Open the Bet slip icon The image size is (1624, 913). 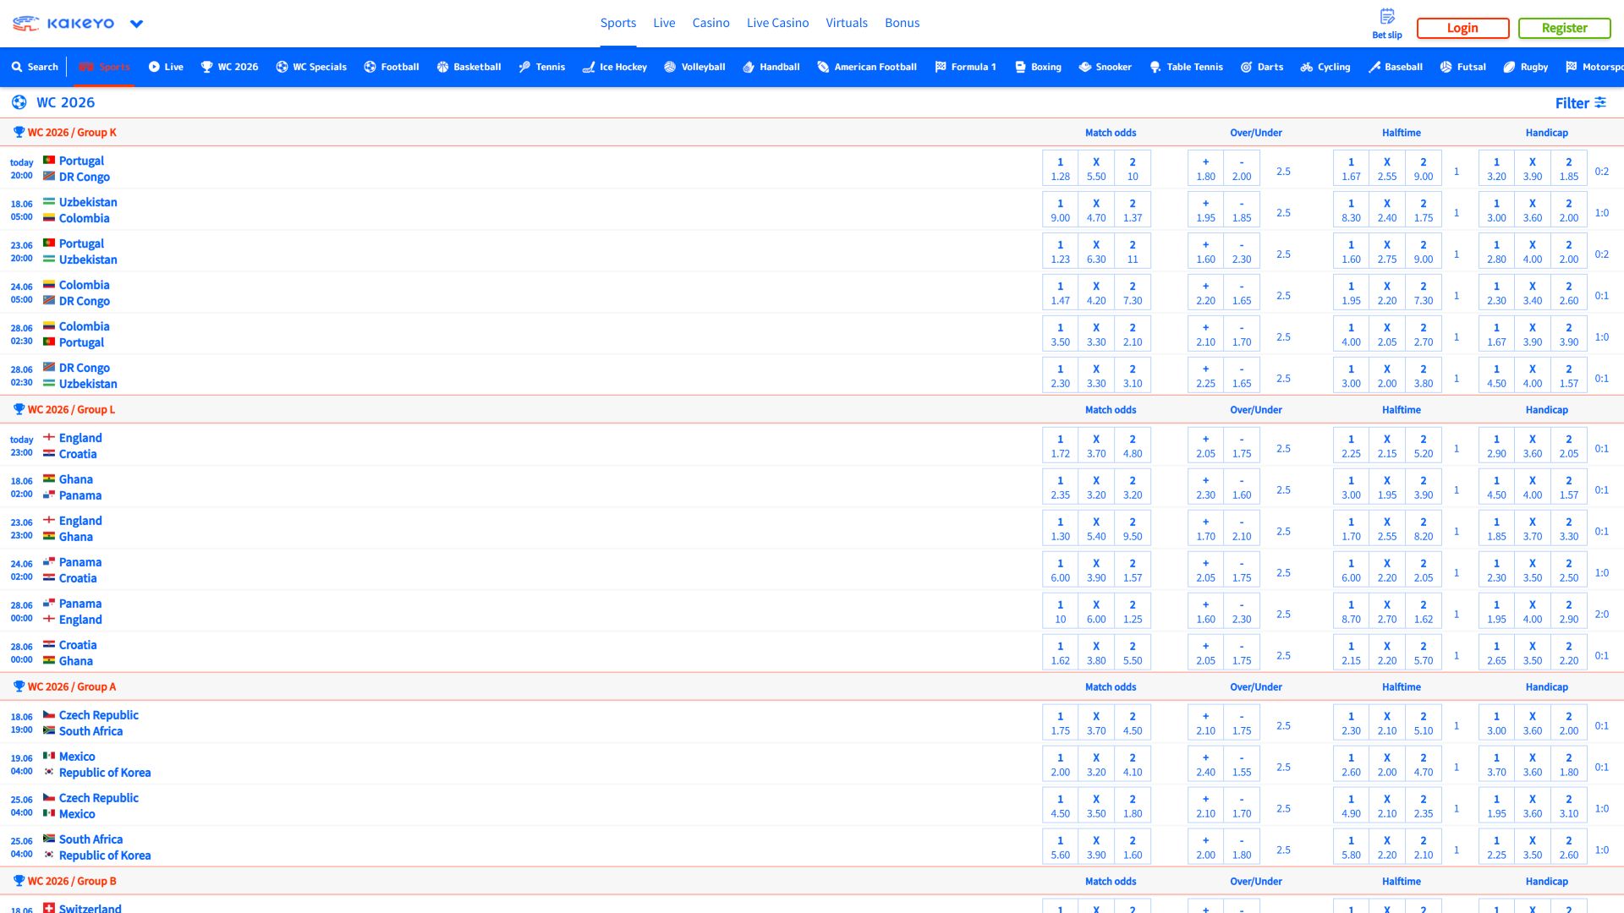coord(1387,16)
